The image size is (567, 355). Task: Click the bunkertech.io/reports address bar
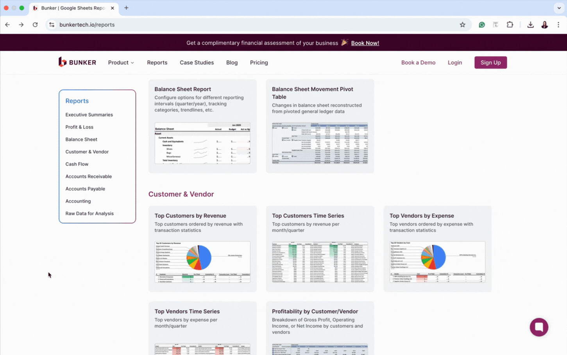pos(258,25)
